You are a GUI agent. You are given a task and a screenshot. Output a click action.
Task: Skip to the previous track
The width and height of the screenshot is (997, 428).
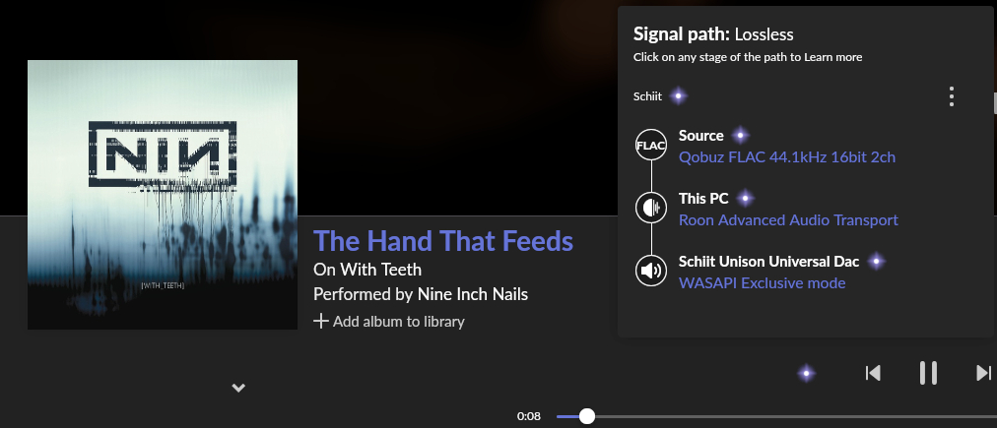873,373
